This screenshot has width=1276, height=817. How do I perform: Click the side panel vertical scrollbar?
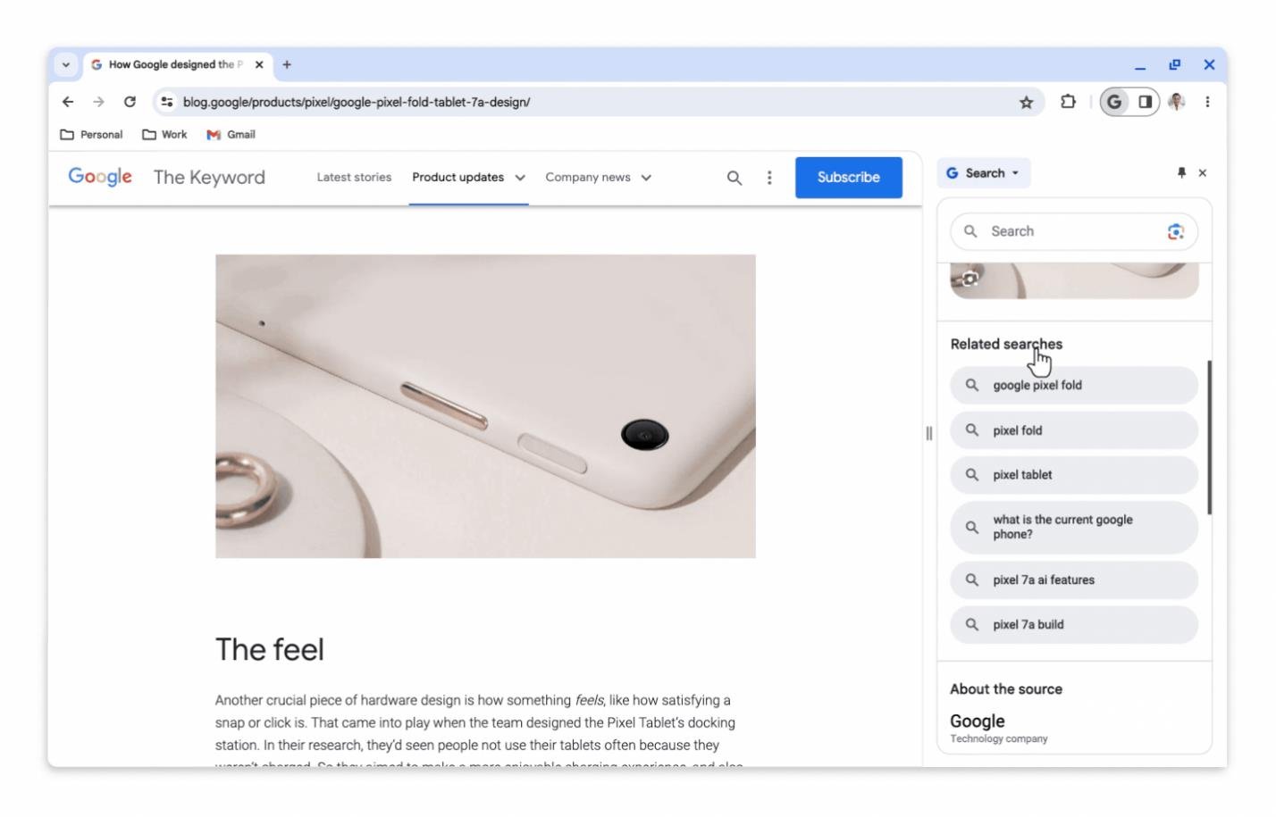click(x=1210, y=438)
